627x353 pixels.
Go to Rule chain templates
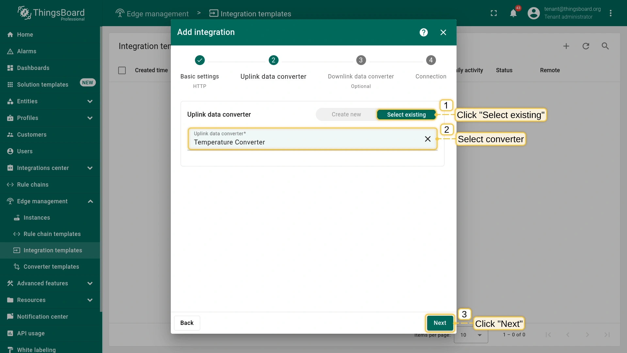(52, 234)
